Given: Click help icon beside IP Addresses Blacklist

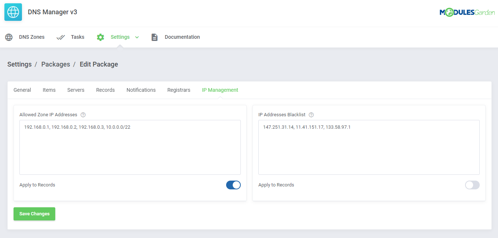Looking at the screenshot, I should click(311, 115).
